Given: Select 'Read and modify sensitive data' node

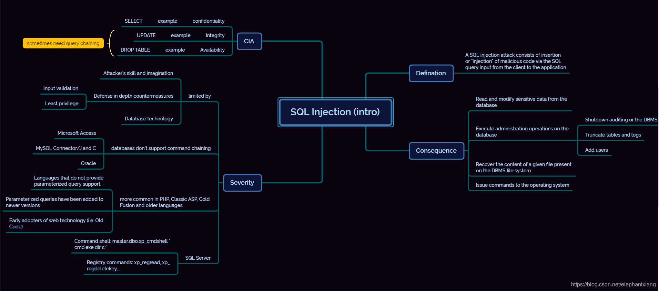Looking at the screenshot, I should coord(521,102).
